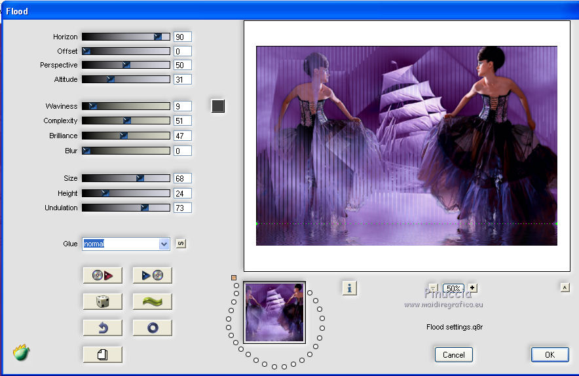Click the dark gray water color swatch
The image size is (579, 376).
click(218, 106)
